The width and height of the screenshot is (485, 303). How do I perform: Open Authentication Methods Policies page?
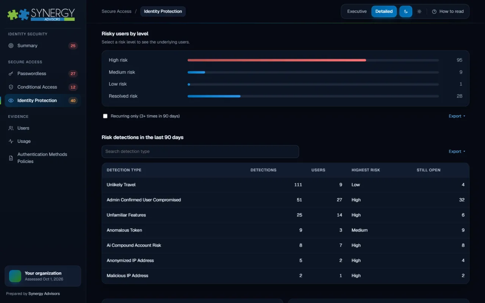click(x=43, y=158)
